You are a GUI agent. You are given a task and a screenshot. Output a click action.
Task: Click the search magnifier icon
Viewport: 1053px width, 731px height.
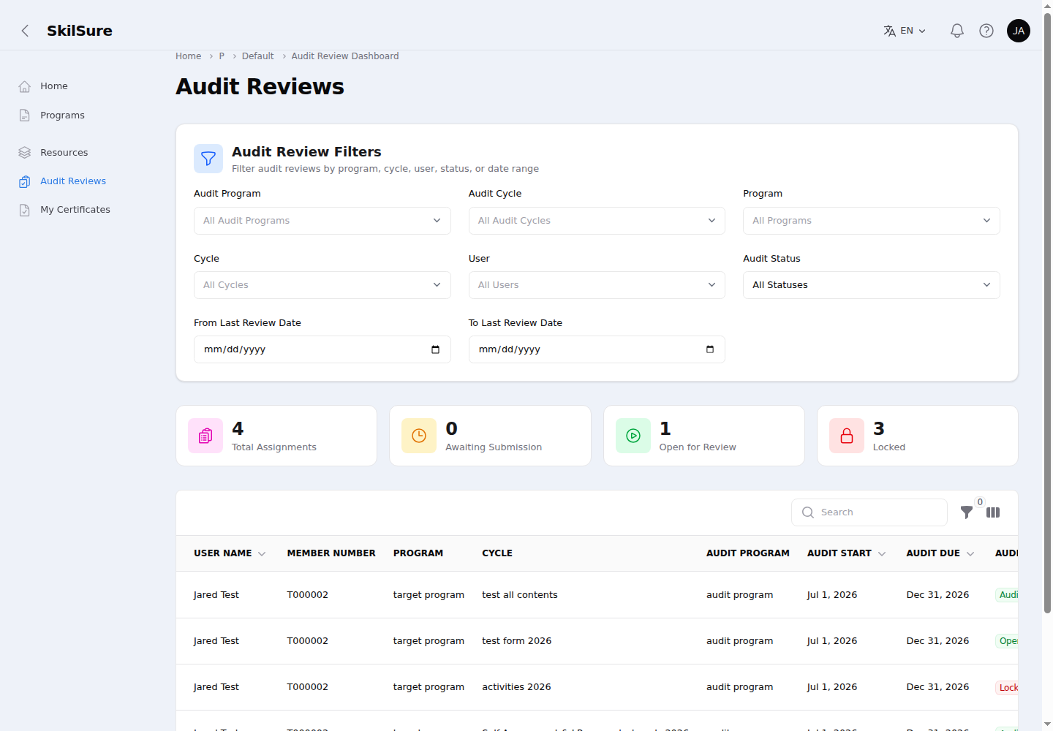[x=808, y=512]
